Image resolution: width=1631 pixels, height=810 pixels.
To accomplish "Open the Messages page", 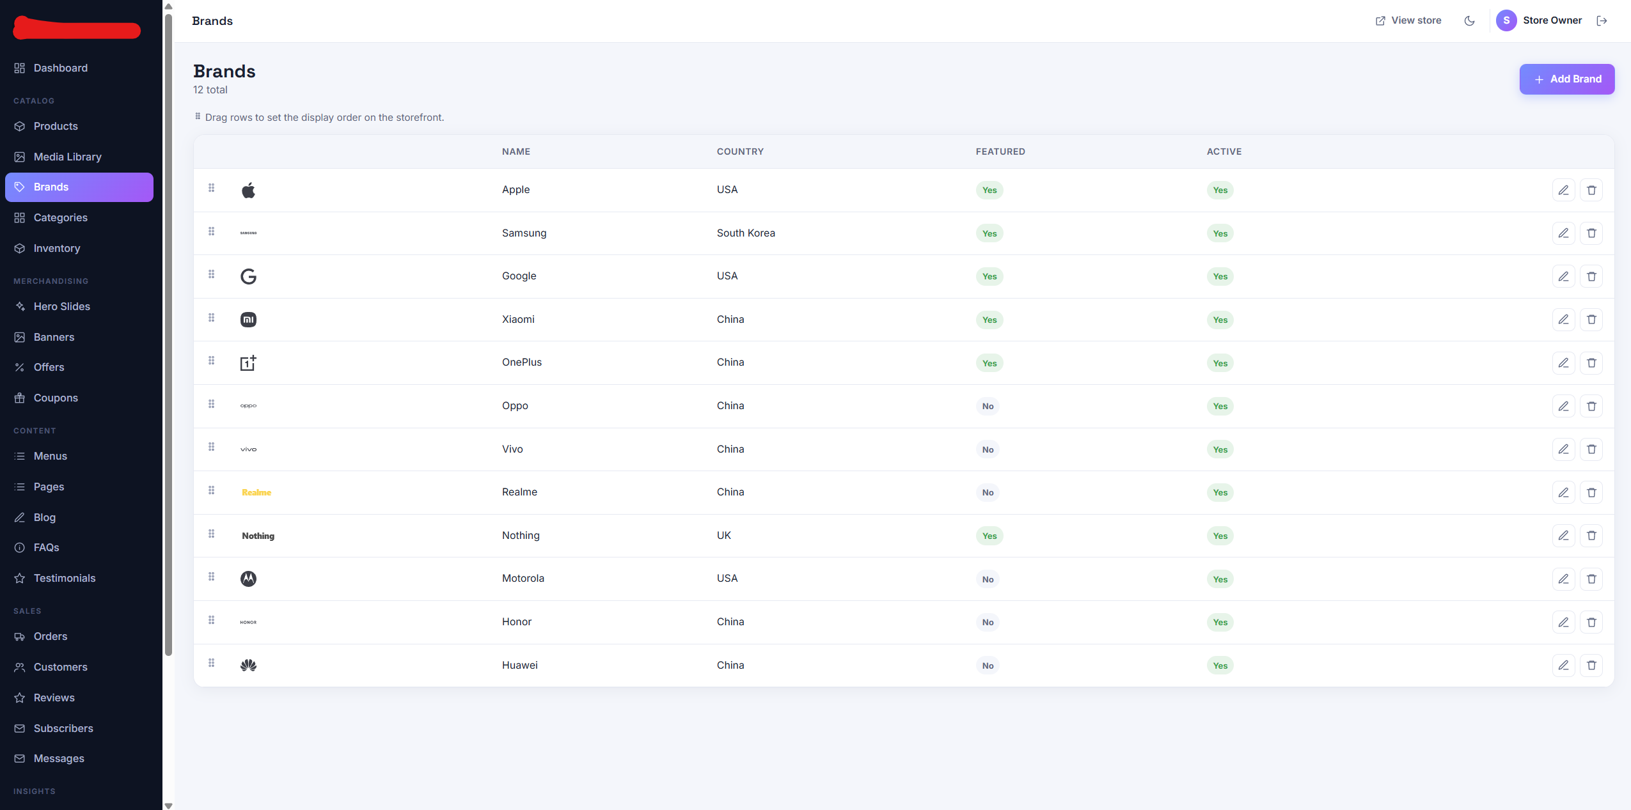I will pos(79,759).
